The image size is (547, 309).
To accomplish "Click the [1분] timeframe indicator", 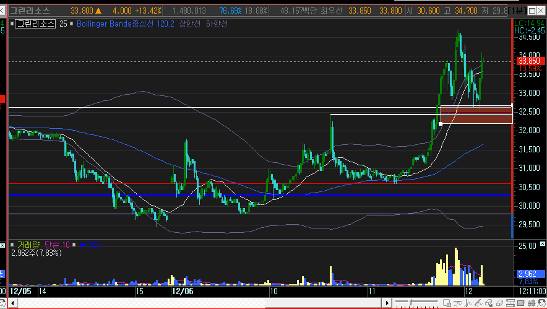I will tap(517, 11).
